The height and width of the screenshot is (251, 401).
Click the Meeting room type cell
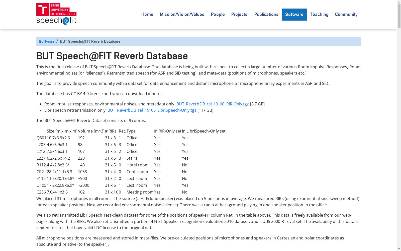point(140,192)
